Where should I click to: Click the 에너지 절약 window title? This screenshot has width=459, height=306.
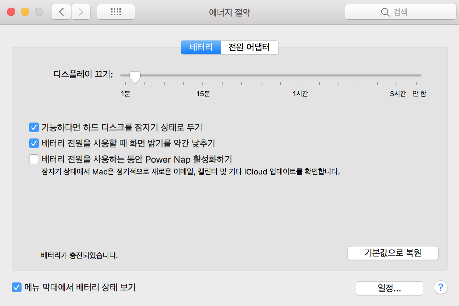click(229, 12)
